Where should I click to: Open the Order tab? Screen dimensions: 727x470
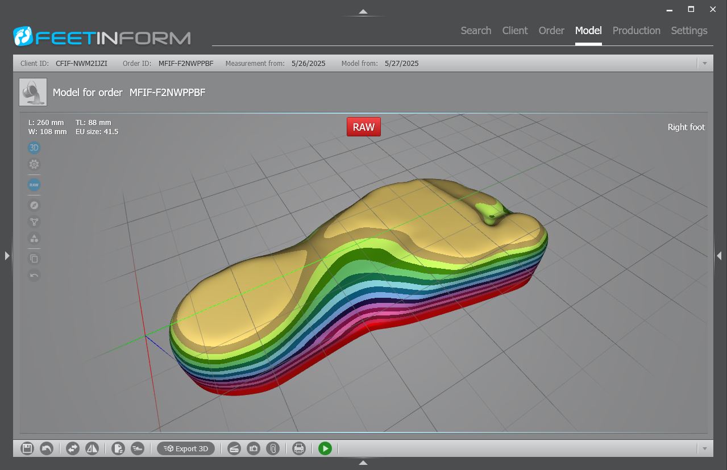pos(551,31)
